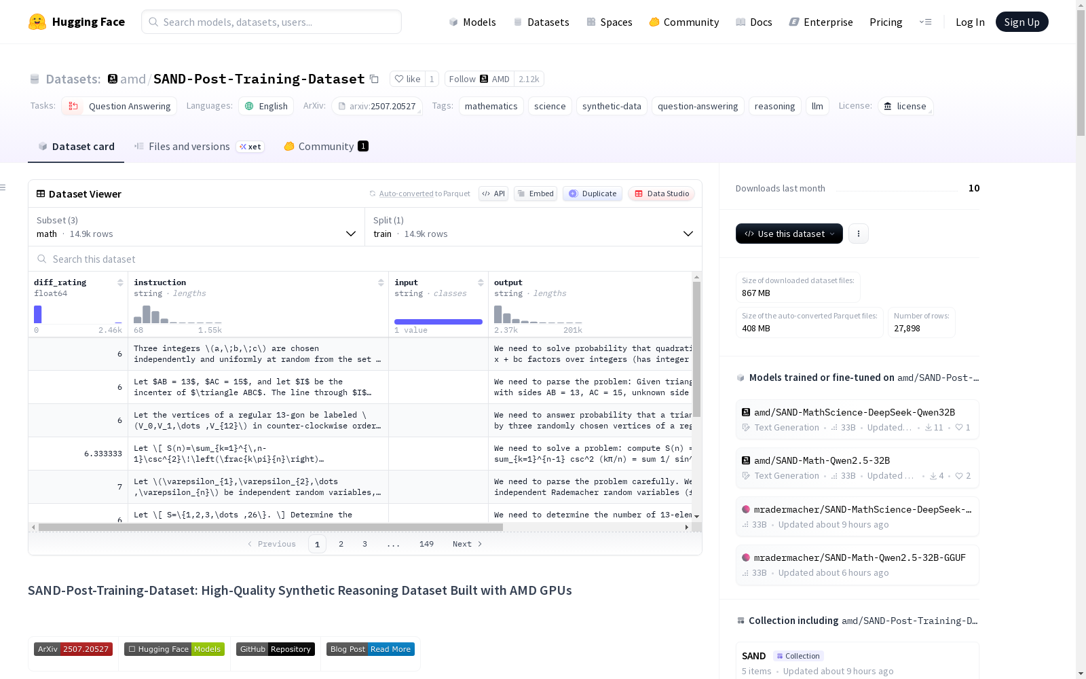
Task: Sort by the instruction column arrows
Action: [x=381, y=282]
